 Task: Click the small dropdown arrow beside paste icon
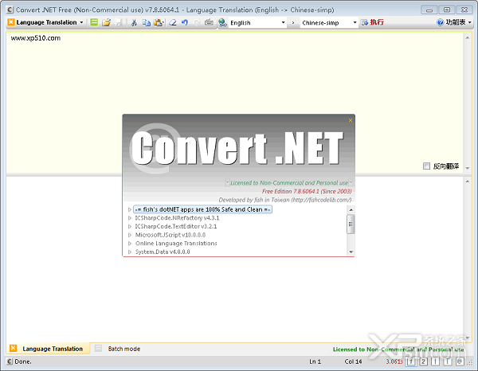tap(163, 22)
